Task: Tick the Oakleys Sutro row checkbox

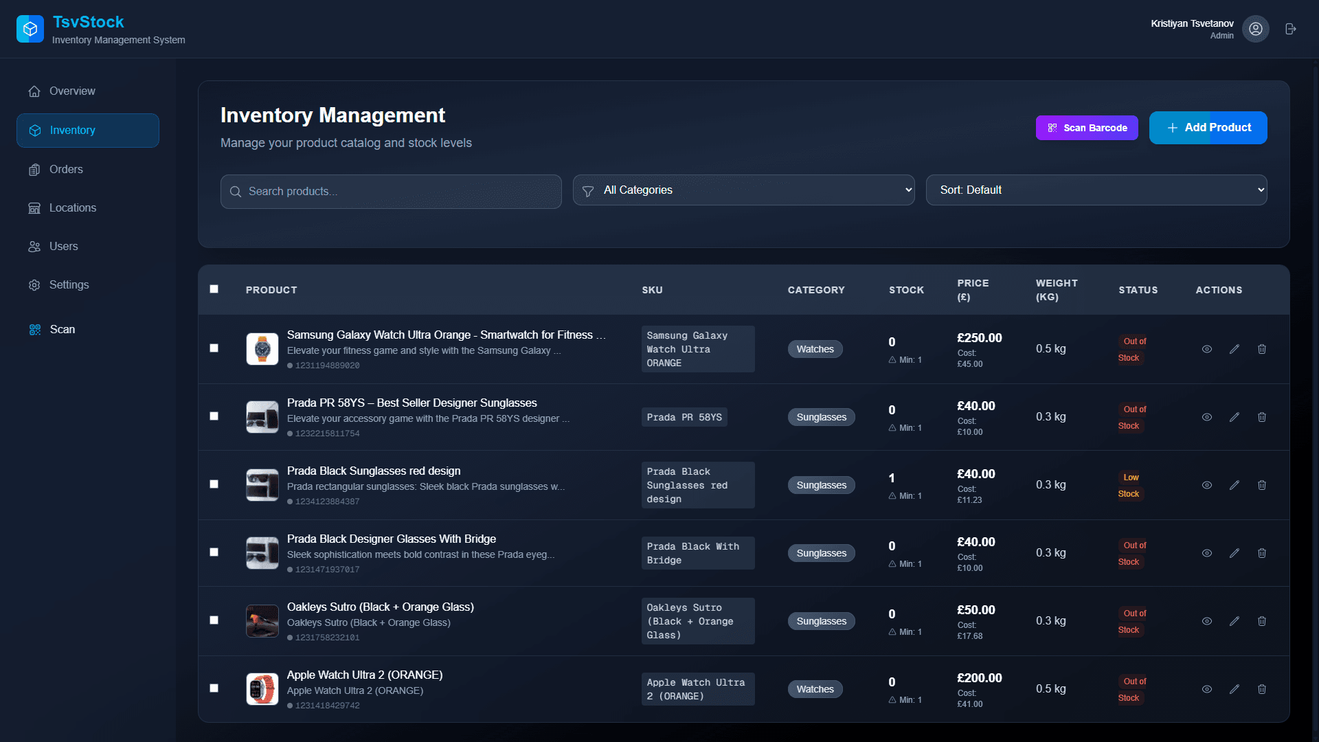Action: click(214, 620)
